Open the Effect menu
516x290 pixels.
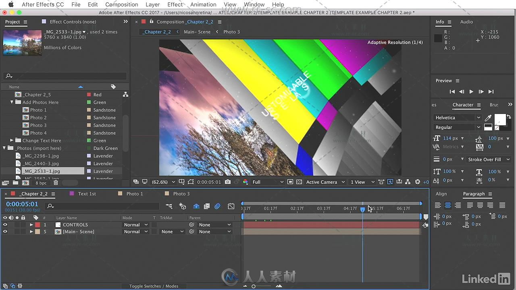[175, 4]
